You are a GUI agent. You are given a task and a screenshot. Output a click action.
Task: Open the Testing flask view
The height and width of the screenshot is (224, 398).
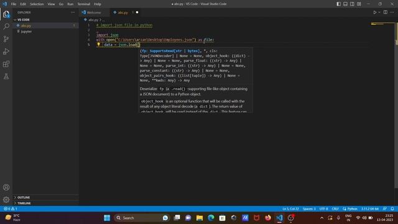tap(6, 76)
